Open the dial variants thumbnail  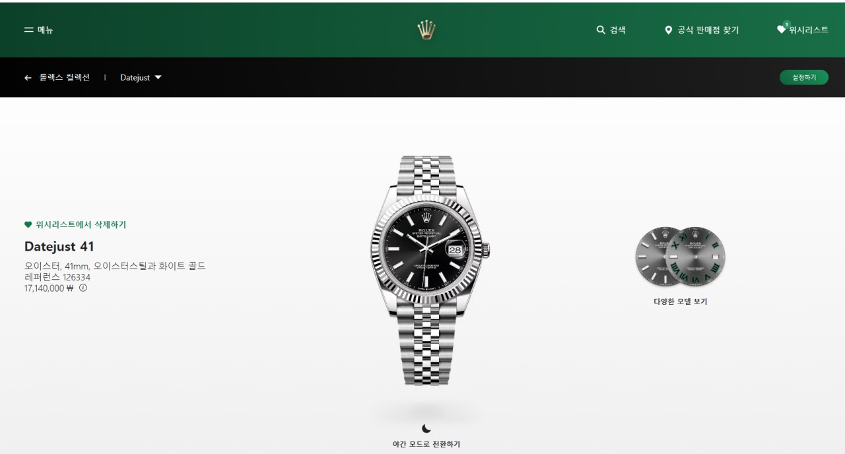[x=681, y=256]
